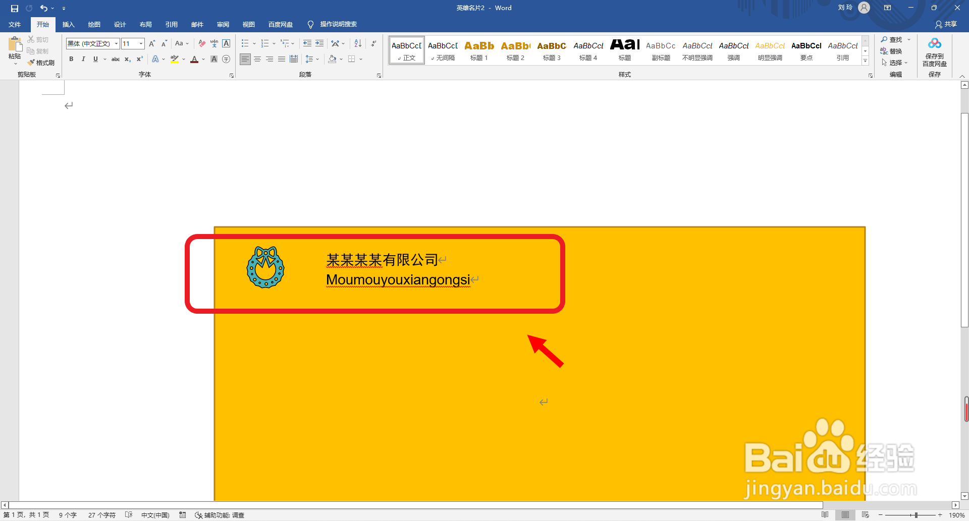Image resolution: width=969 pixels, height=521 pixels.
Task: Click the zoom in plus button
Action: pos(940,515)
